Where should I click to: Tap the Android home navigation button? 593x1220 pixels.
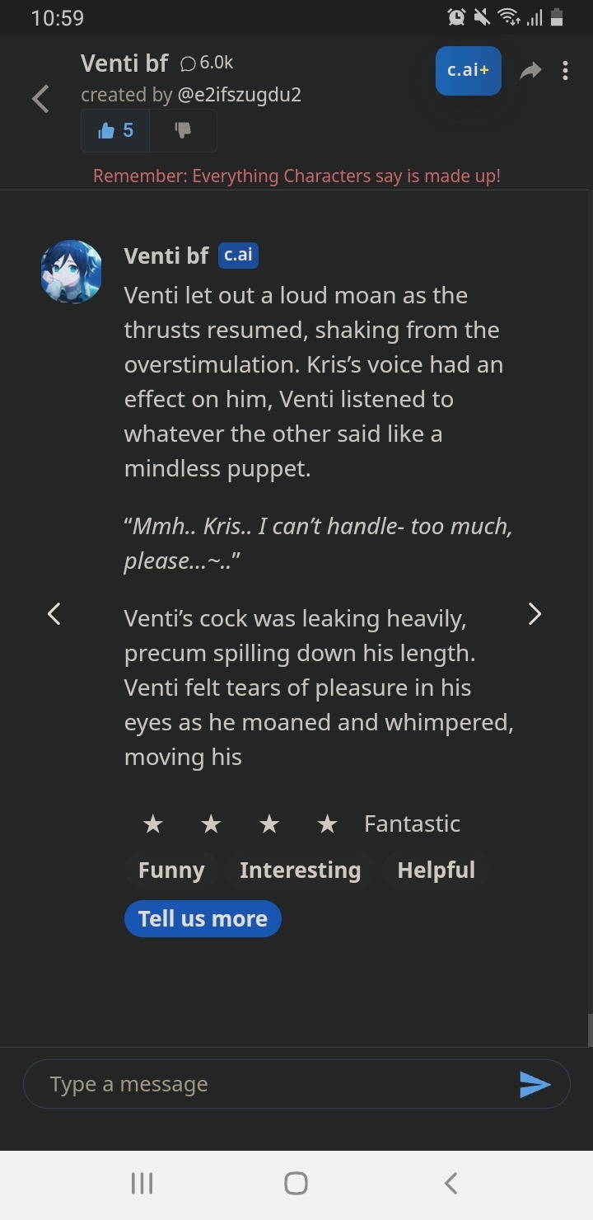coord(296,1184)
